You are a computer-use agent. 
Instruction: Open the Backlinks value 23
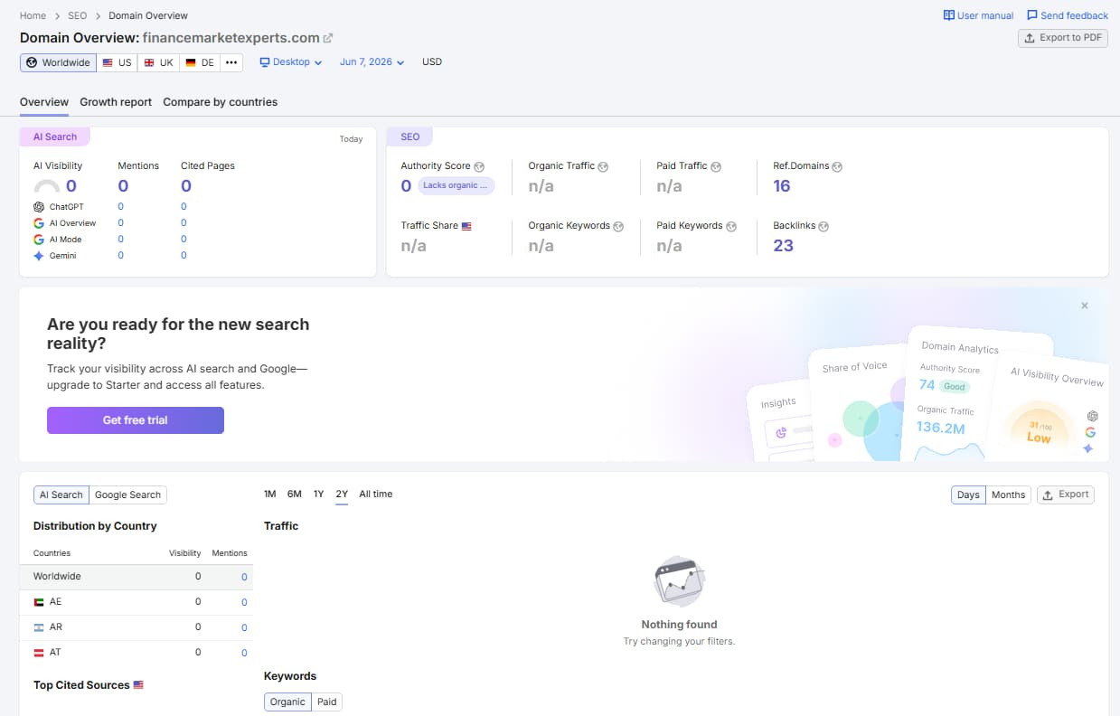pyautogui.click(x=783, y=246)
